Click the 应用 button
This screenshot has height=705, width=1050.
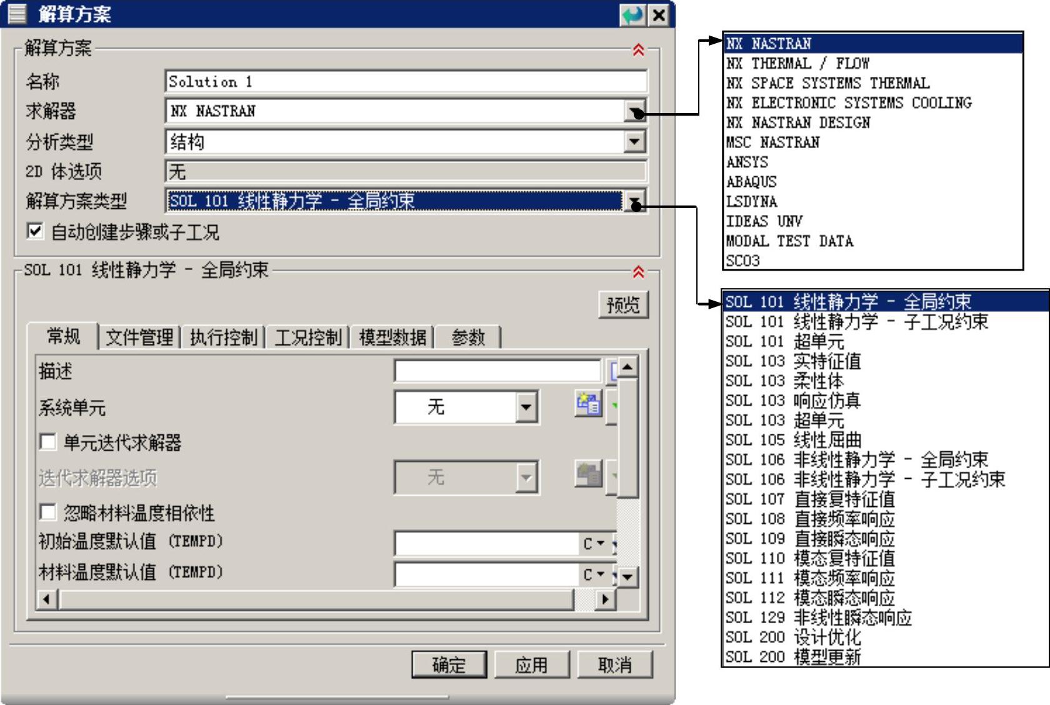(531, 664)
